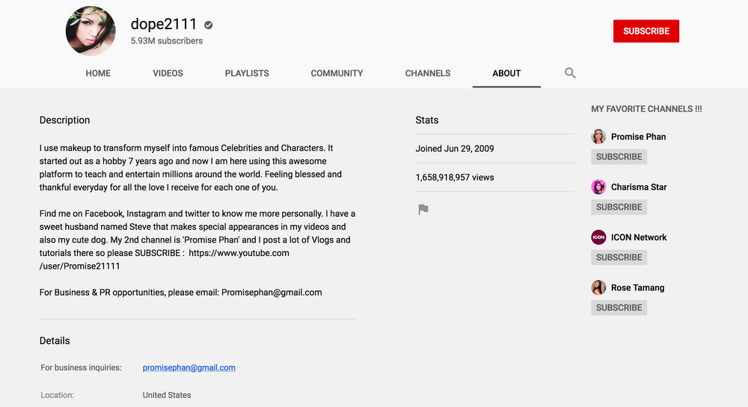Image resolution: width=748 pixels, height=407 pixels.
Task: Switch to the HOME tab
Action: click(x=98, y=73)
